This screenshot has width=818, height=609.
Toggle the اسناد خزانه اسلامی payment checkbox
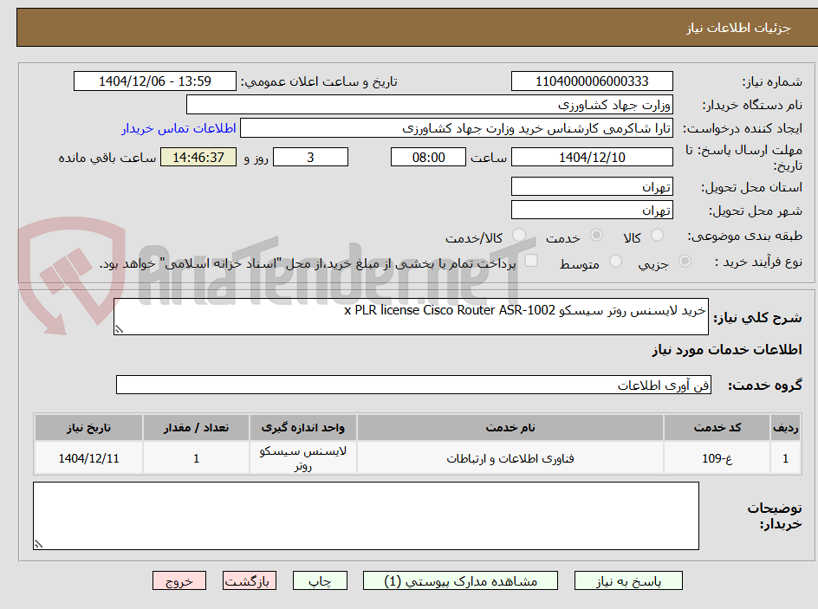tap(531, 261)
